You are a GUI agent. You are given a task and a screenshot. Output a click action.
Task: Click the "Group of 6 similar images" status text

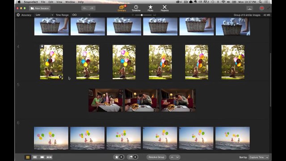pyautogui.click(x=247, y=15)
